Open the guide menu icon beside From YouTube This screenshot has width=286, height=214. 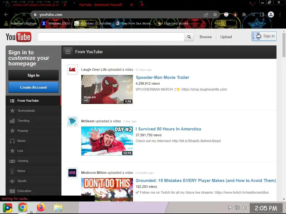tap(68, 52)
